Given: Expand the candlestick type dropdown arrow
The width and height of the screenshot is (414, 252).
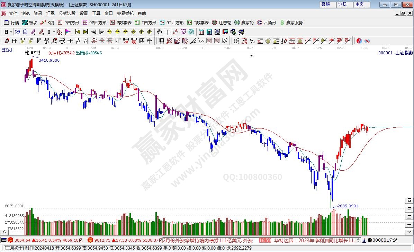Looking at the screenshot, I should (54, 32).
